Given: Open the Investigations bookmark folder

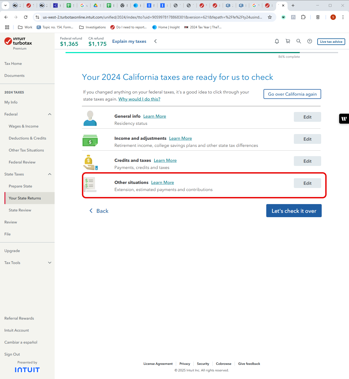Looking at the screenshot, I should pos(92,27).
